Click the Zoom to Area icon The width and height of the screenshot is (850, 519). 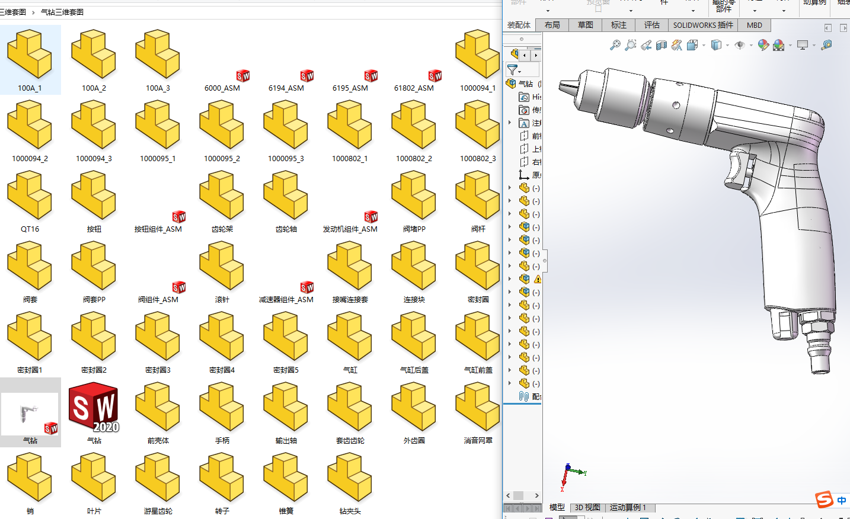631,45
